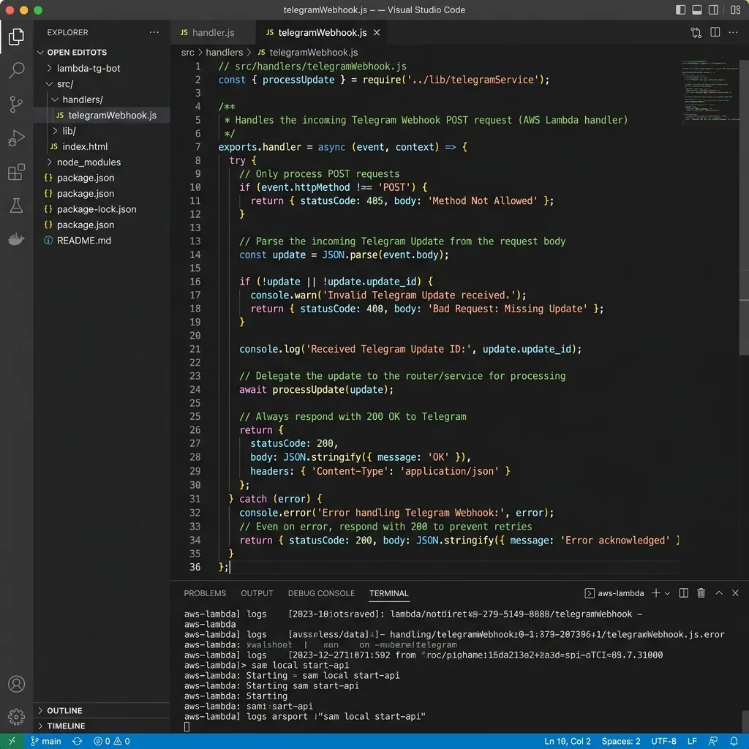Open the Accounts menu icon

[16, 684]
